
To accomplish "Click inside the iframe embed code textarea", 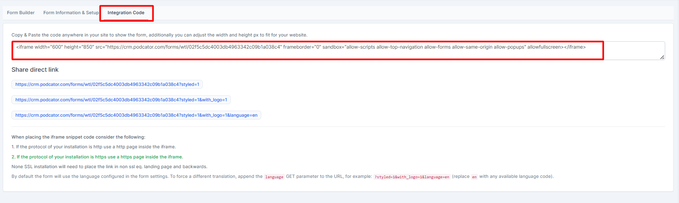I will point(325,53).
